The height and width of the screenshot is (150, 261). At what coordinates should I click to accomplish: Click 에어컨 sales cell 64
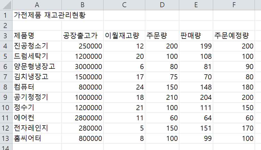point(196,118)
